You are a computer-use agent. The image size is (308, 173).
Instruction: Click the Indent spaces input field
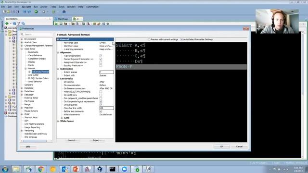tap(106, 72)
